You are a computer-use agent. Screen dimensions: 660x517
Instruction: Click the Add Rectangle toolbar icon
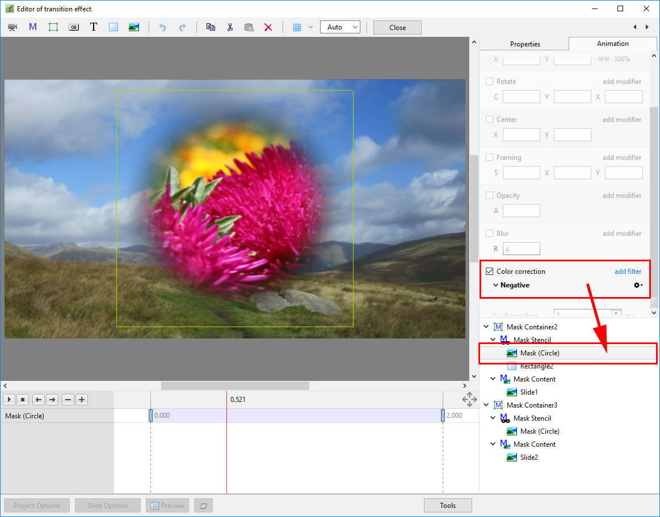pos(113,27)
